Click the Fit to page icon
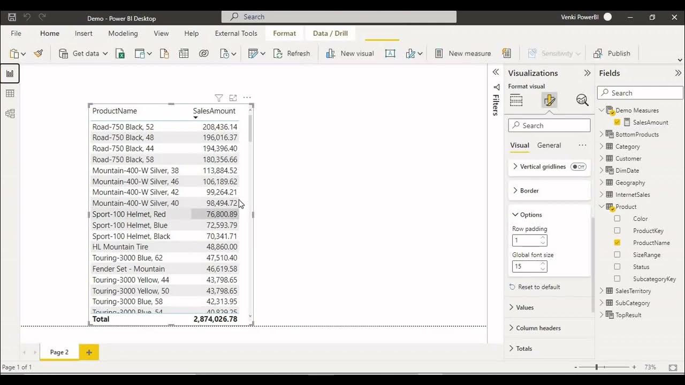 (673, 367)
